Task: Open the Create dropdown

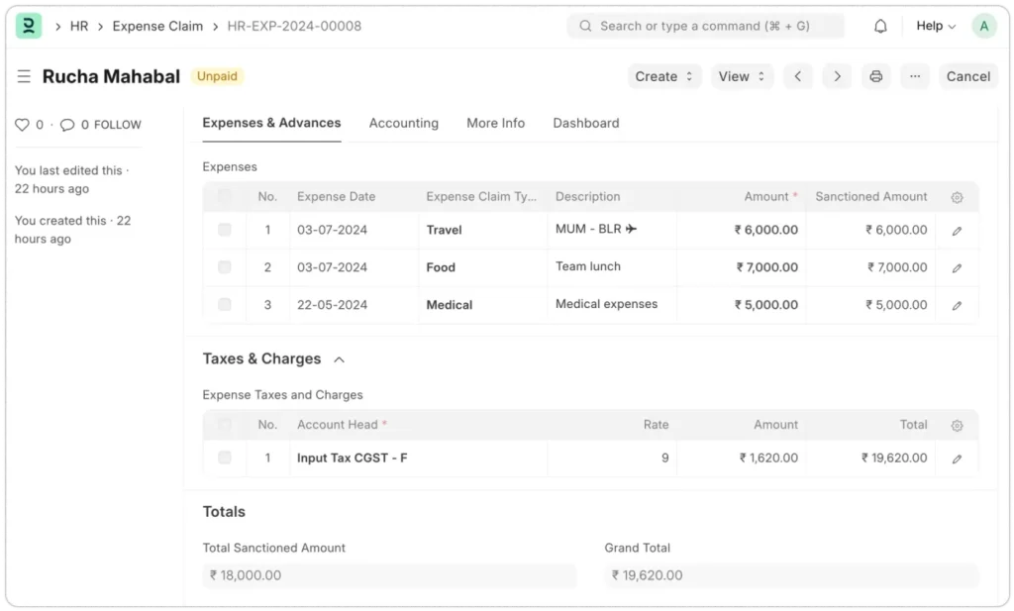Action: click(664, 76)
